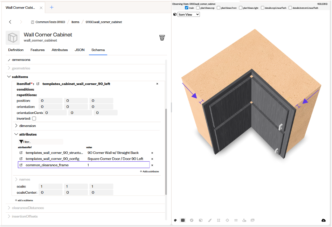Click the image gallery icon in viewer toolbar
This screenshot has height=227, width=332.
click(x=253, y=220)
